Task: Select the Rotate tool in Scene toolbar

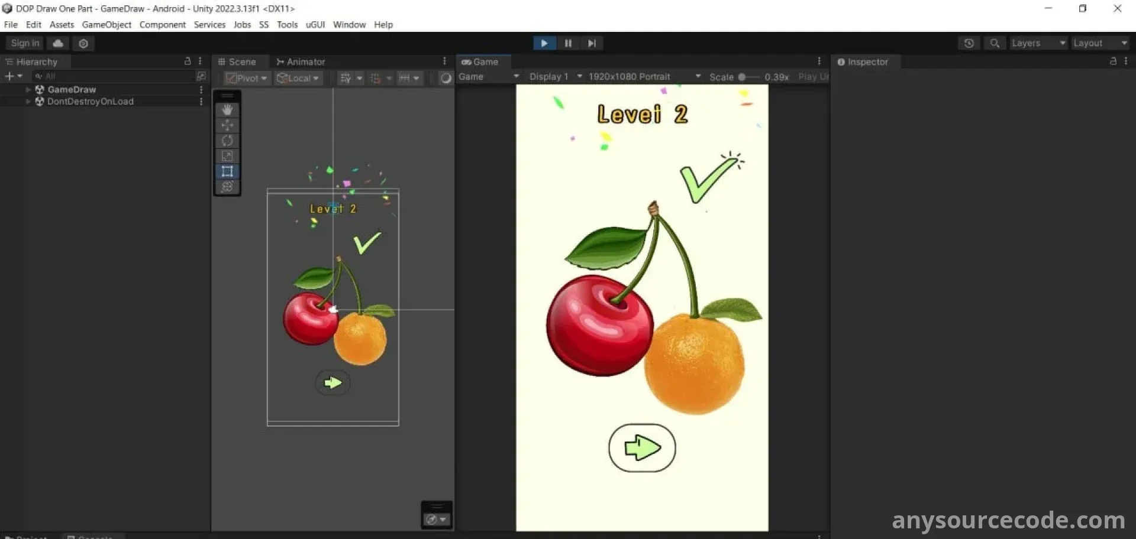Action: pyautogui.click(x=227, y=141)
